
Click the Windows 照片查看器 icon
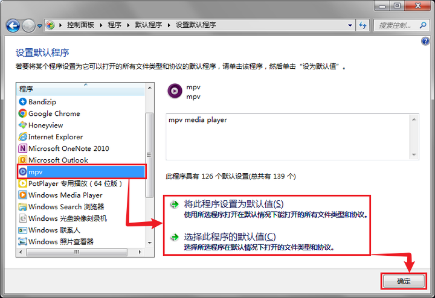click(22, 241)
